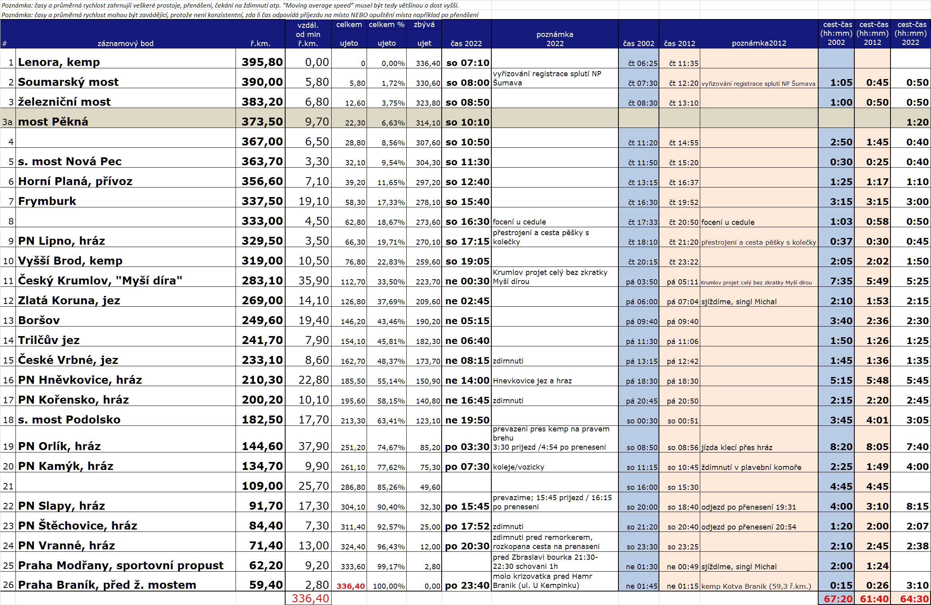Select the 'Frymburk' cell
The width and height of the screenshot is (931, 605).
pos(47,201)
